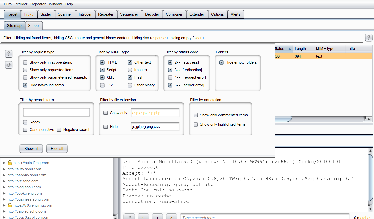The height and width of the screenshot is (219, 374).
Task: Enable Other binary MIME filter
Action: pyautogui.click(x=130, y=85)
